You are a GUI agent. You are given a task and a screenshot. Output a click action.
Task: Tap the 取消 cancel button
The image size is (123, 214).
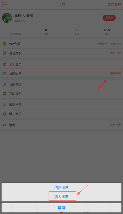[61, 208]
